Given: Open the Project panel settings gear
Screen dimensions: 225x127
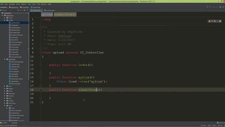Looking at the screenshot, I should tap(24, 10).
